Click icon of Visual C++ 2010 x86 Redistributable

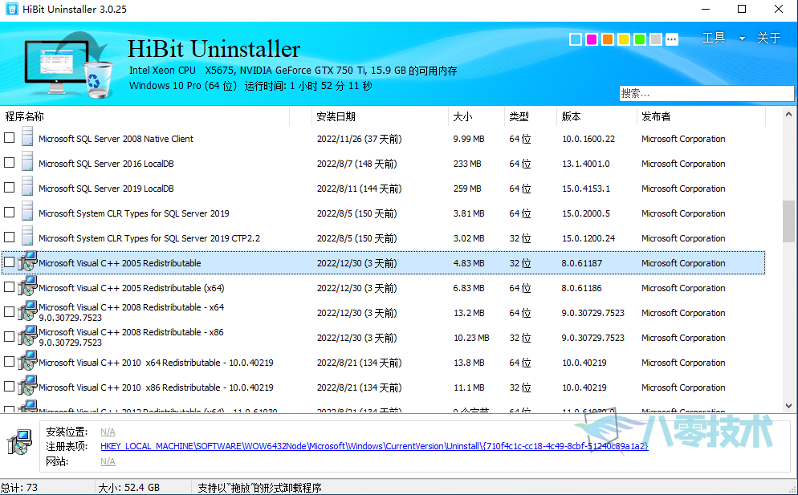27,386
